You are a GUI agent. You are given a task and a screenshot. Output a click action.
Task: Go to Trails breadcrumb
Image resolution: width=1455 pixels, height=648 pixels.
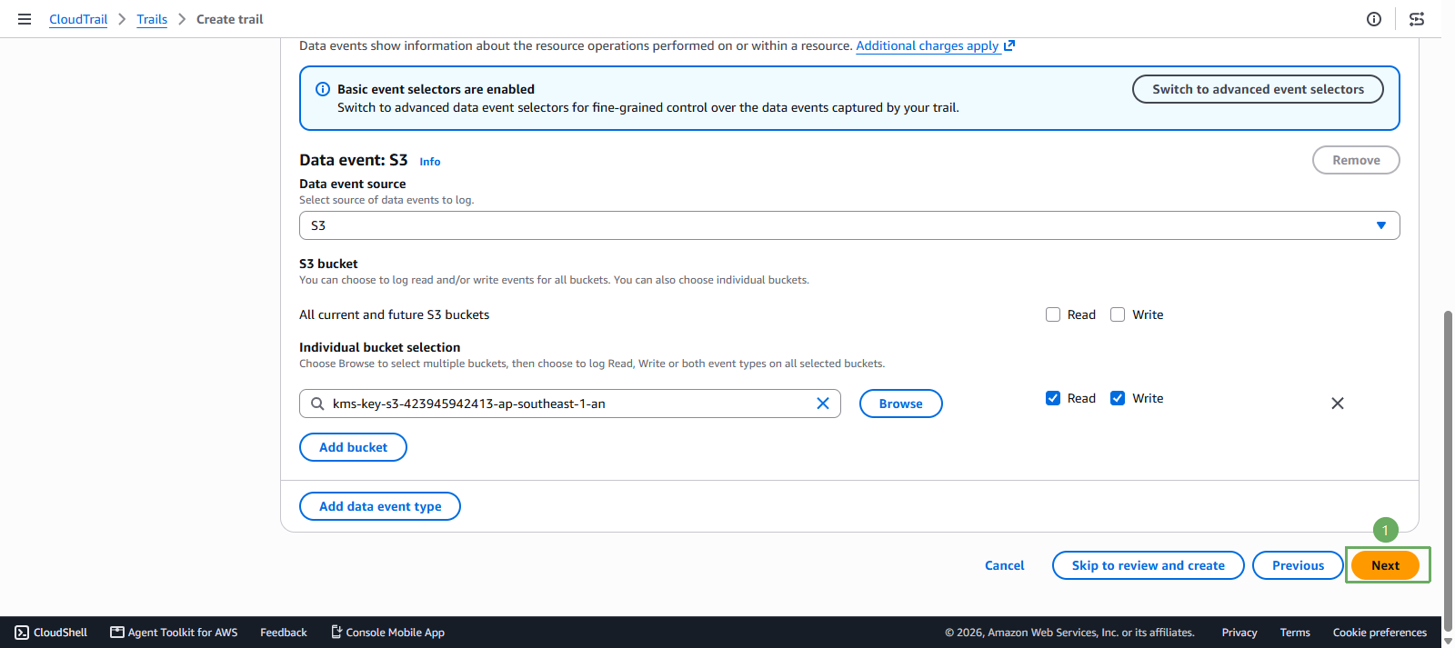(152, 19)
